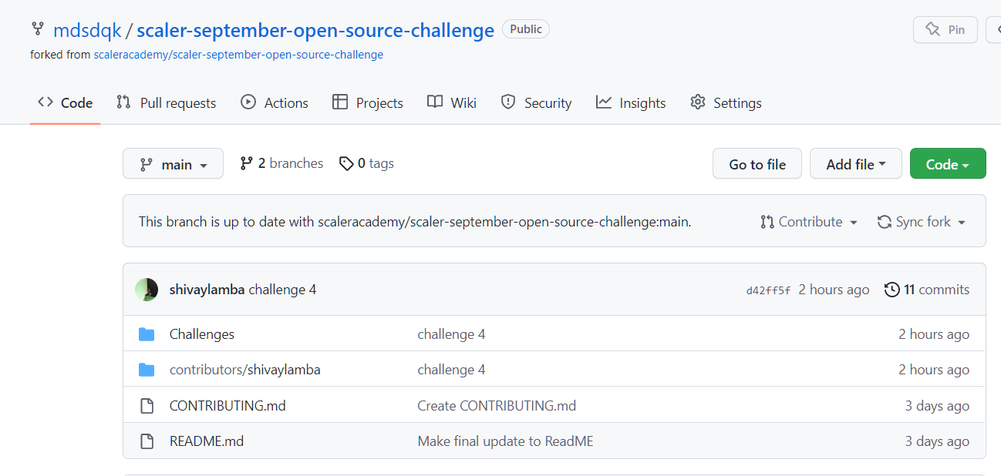Expand the Sync fork dropdown
This screenshot has width=1001, height=476.
coord(922,221)
